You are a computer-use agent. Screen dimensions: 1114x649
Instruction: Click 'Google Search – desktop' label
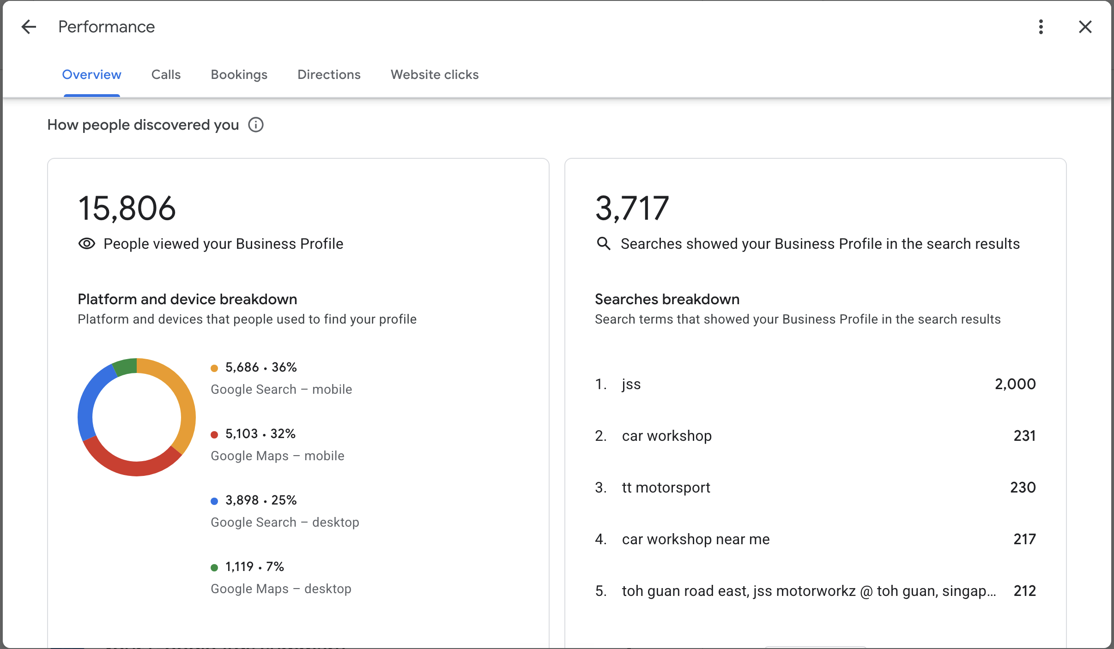point(285,523)
